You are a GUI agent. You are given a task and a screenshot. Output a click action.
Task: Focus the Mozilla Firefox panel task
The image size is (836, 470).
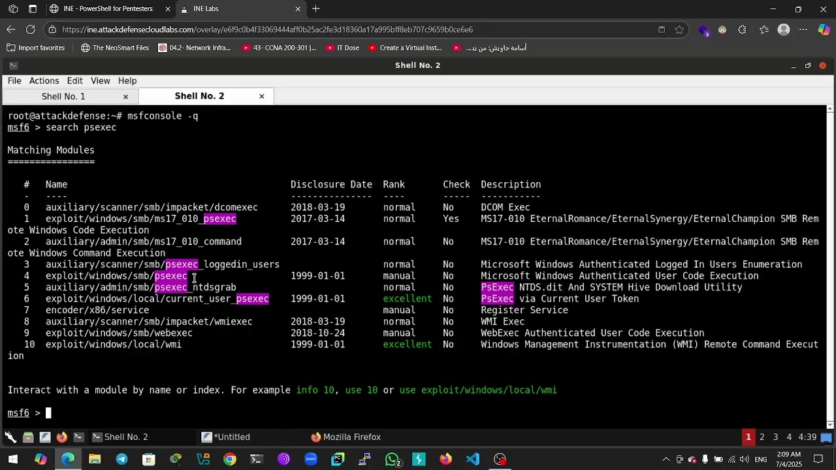(x=346, y=437)
